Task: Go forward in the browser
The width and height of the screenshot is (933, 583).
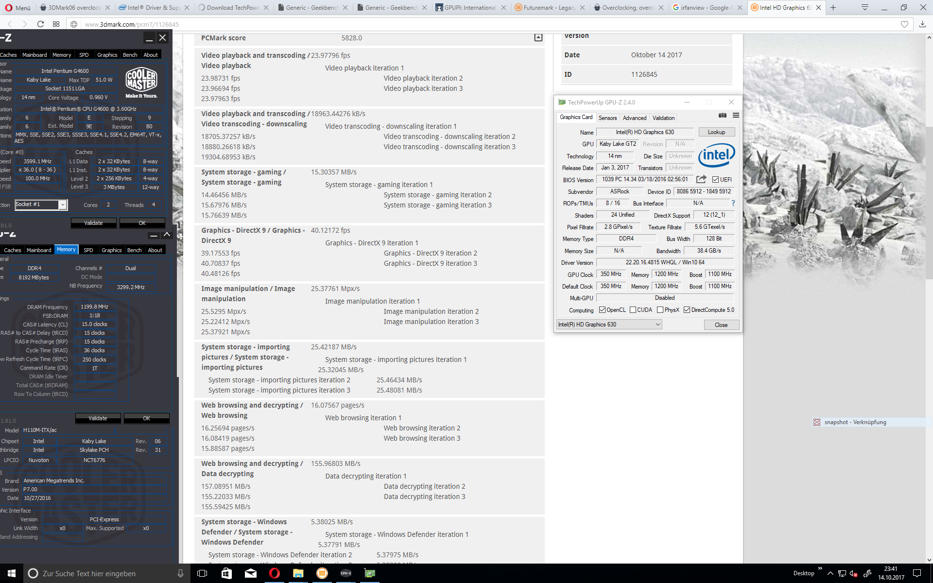Action: coord(25,24)
